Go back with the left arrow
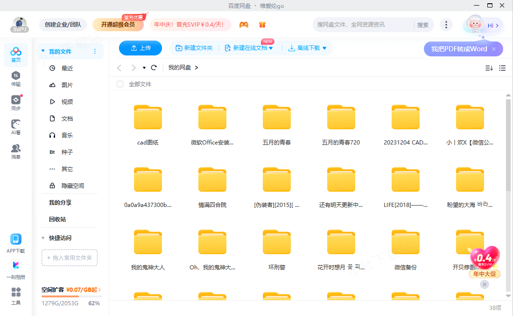Viewport: 513px width, 316px height. click(119, 68)
